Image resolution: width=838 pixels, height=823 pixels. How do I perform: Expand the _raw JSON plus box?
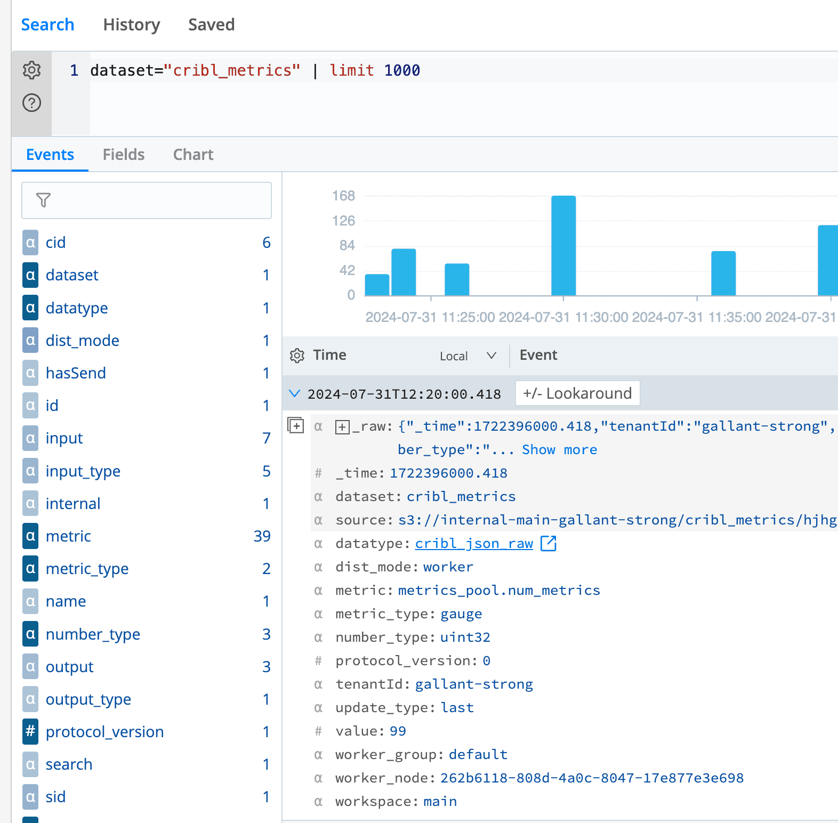click(342, 427)
